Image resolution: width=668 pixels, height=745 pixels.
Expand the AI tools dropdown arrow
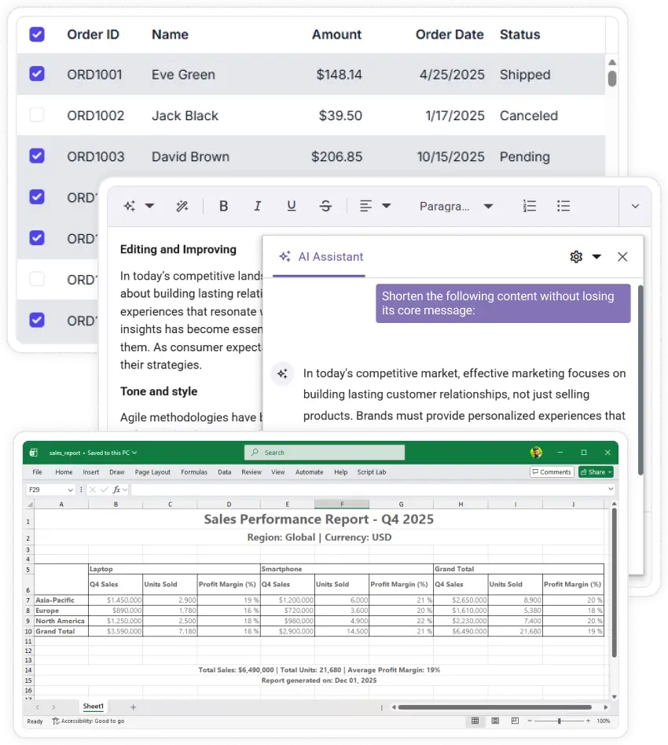click(x=149, y=206)
